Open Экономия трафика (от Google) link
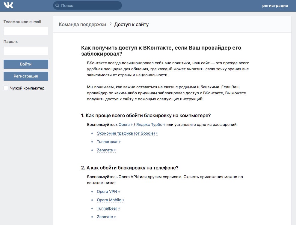This screenshot has height=225, width=296. coord(126,133)
